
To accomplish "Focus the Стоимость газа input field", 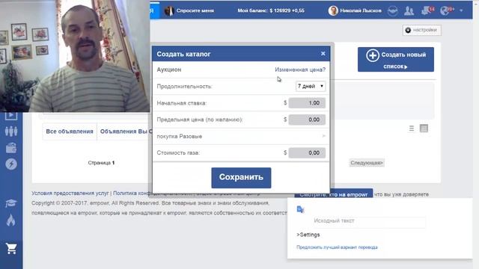I will click(x=307, y=152).
